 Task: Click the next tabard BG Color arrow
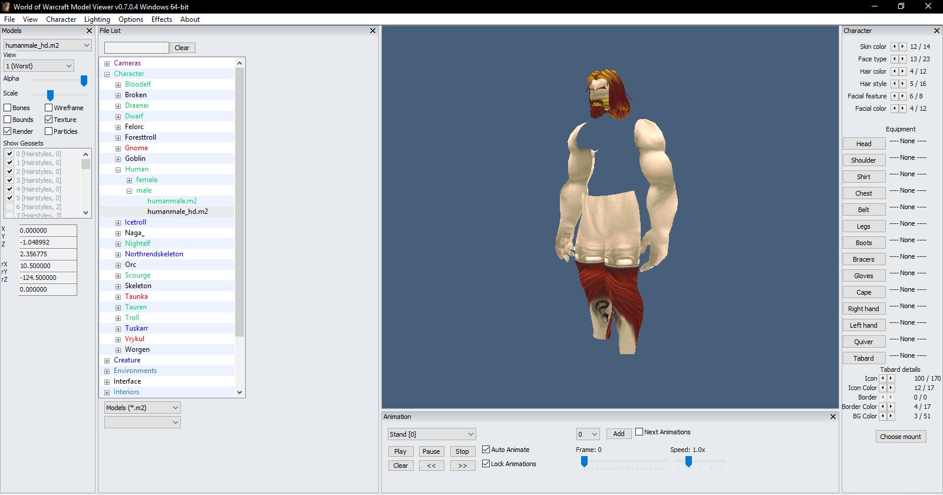[x=891, y=416]
